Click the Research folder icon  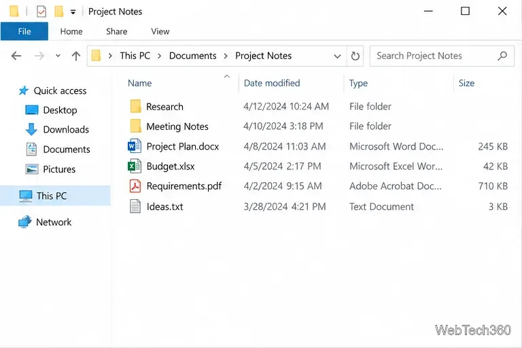pyautogui.click(x=135, y=106)
